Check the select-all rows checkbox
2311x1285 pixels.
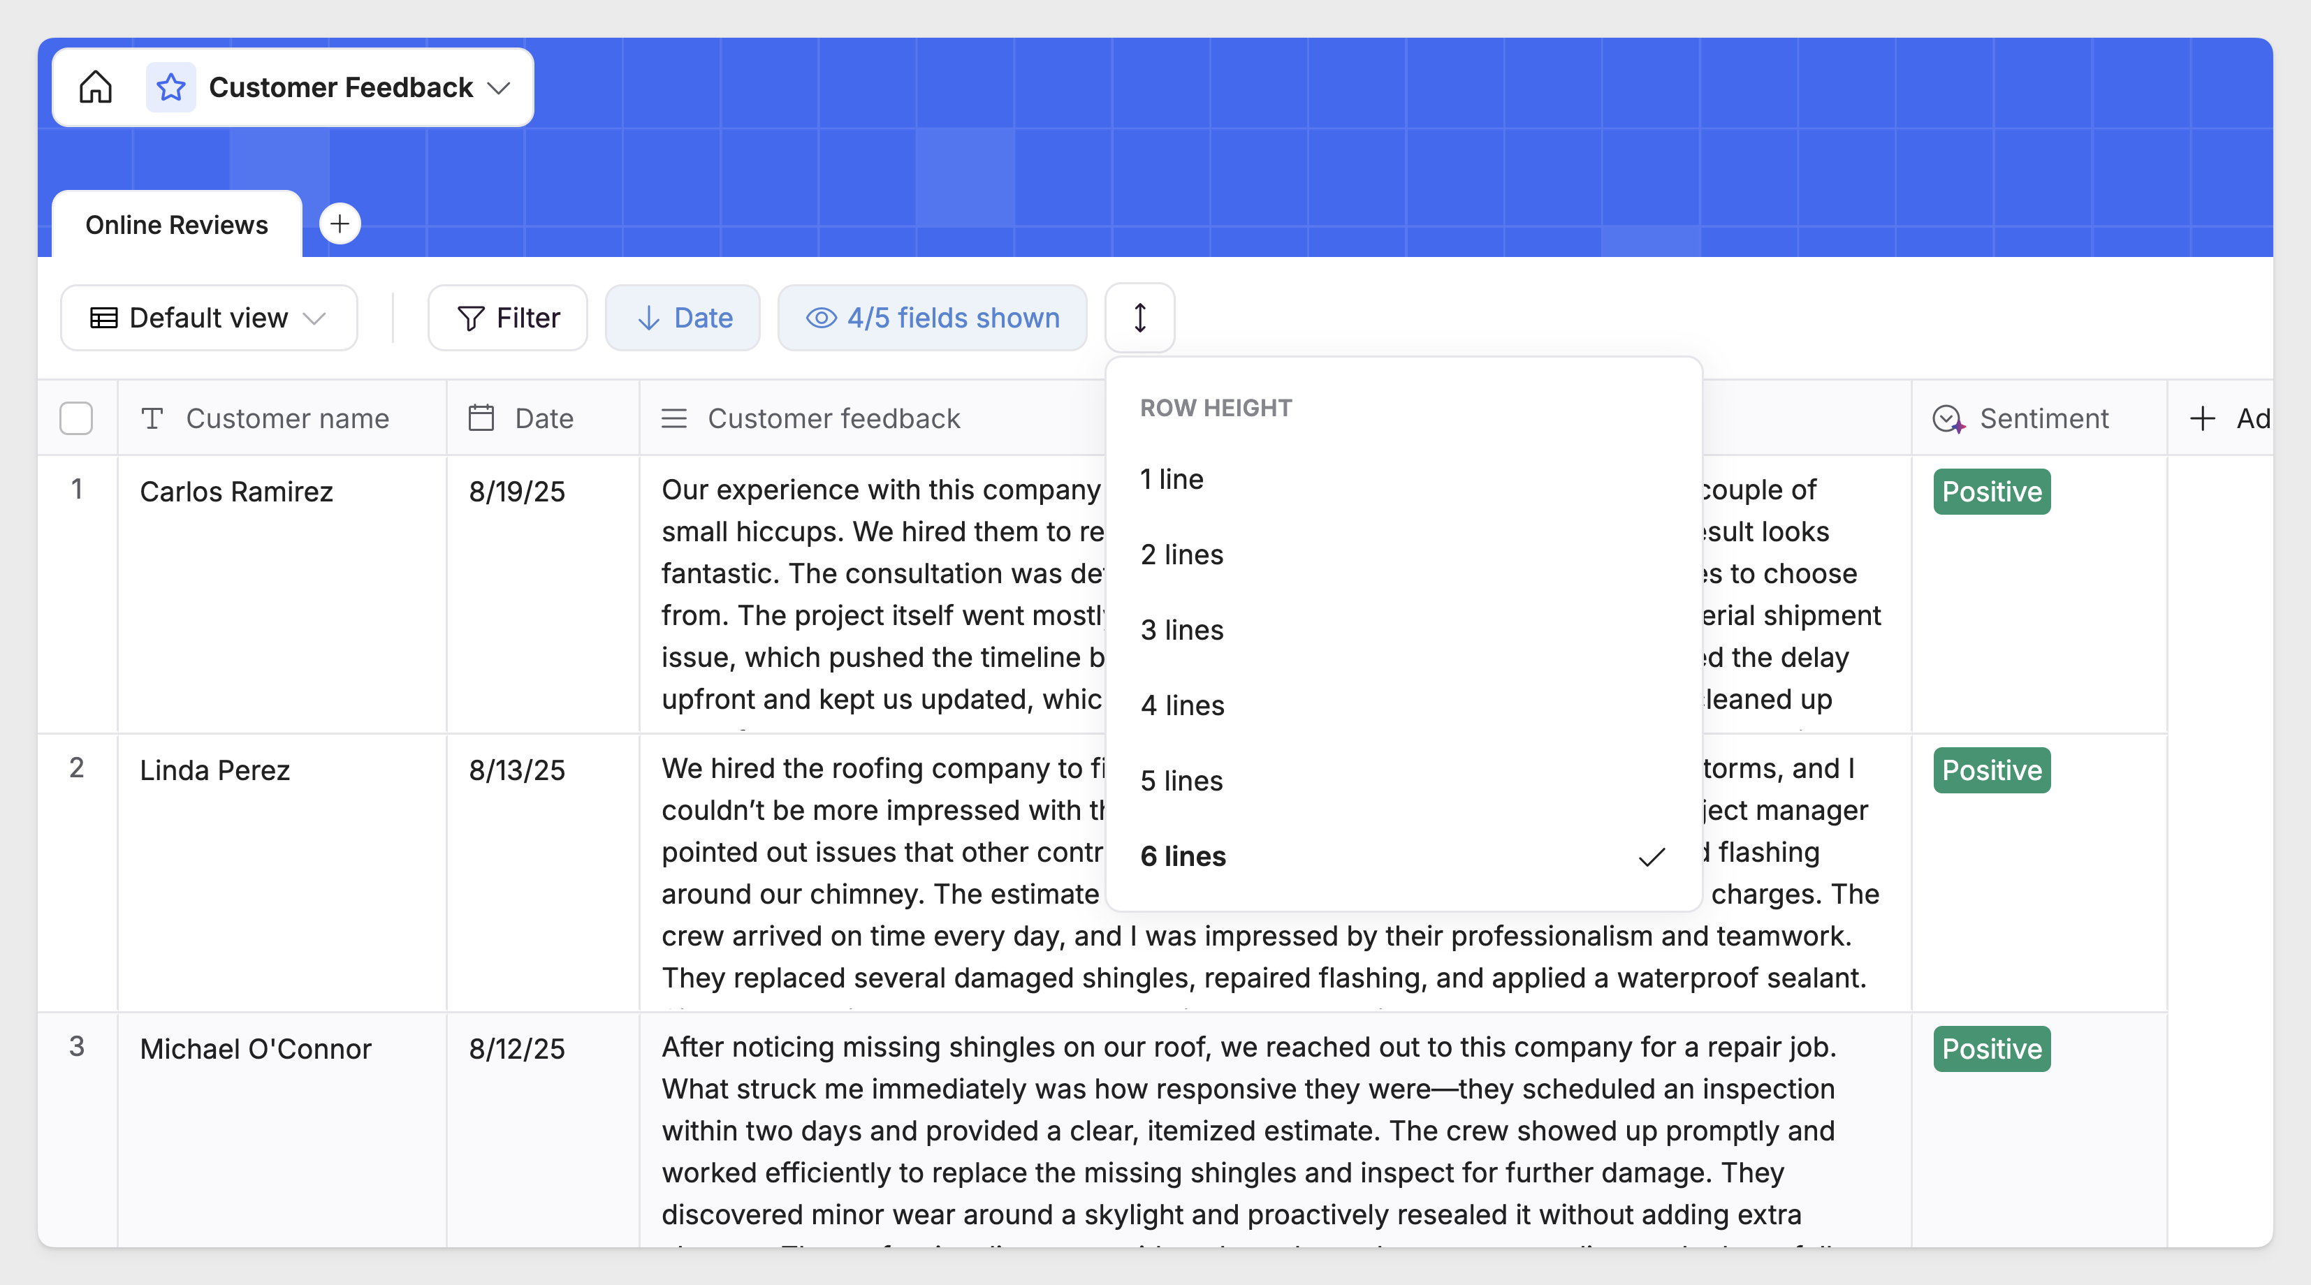pyautogui.click(x=76, y=418)
